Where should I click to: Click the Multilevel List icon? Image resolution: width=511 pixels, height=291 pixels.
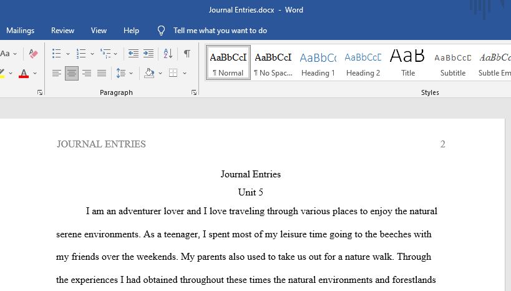pos(105,54)
